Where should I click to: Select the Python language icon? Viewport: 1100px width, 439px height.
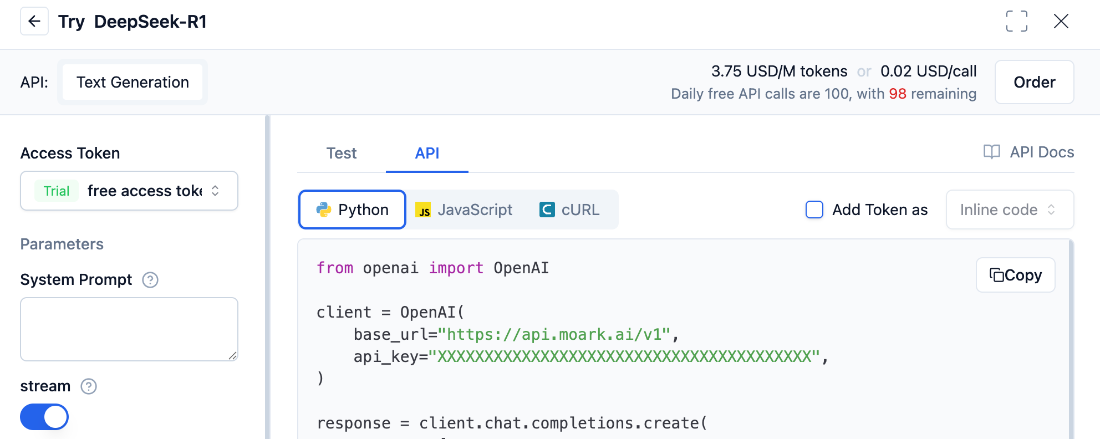[x=324, y=210]
